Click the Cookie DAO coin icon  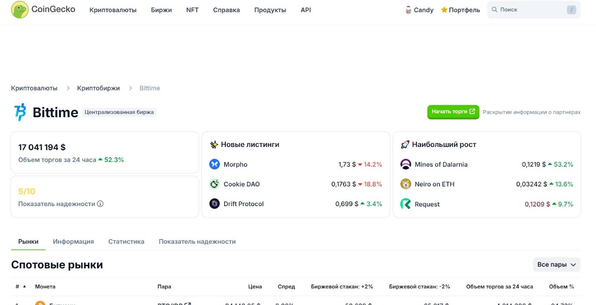click(x=215, y=184)
